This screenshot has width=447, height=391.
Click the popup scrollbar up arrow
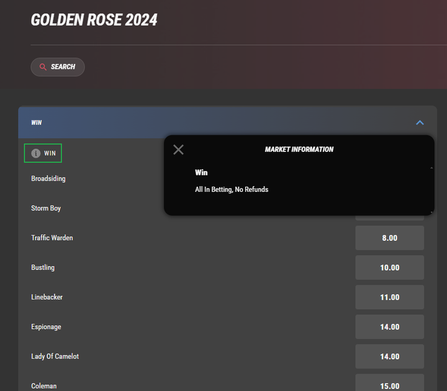(x=431, y=168)
